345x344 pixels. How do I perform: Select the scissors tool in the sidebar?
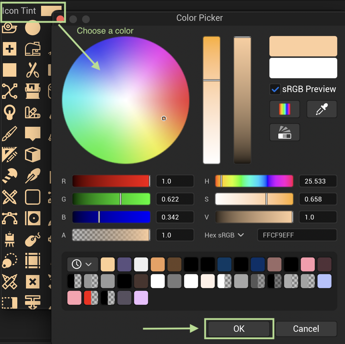point(33,70)
